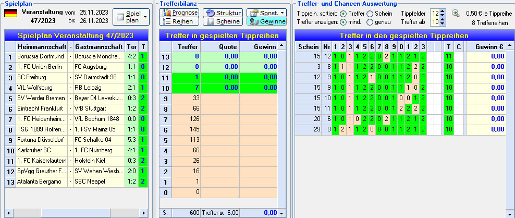
Task: Click the row 11 header in Trefferbilanz
Action: (x=166, y=77)
